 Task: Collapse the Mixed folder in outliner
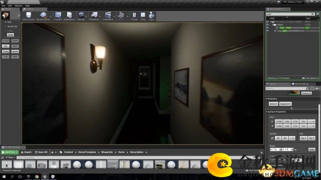coord(273,24)
